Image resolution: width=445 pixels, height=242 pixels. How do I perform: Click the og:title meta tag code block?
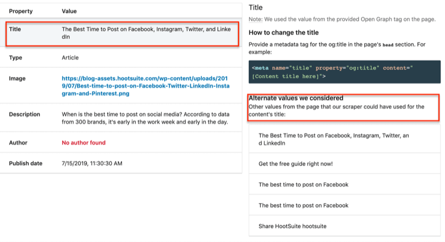344,72
